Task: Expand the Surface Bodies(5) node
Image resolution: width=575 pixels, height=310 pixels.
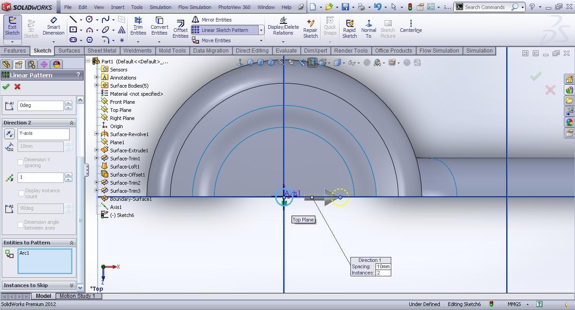Action: click(x=96, y=85)
